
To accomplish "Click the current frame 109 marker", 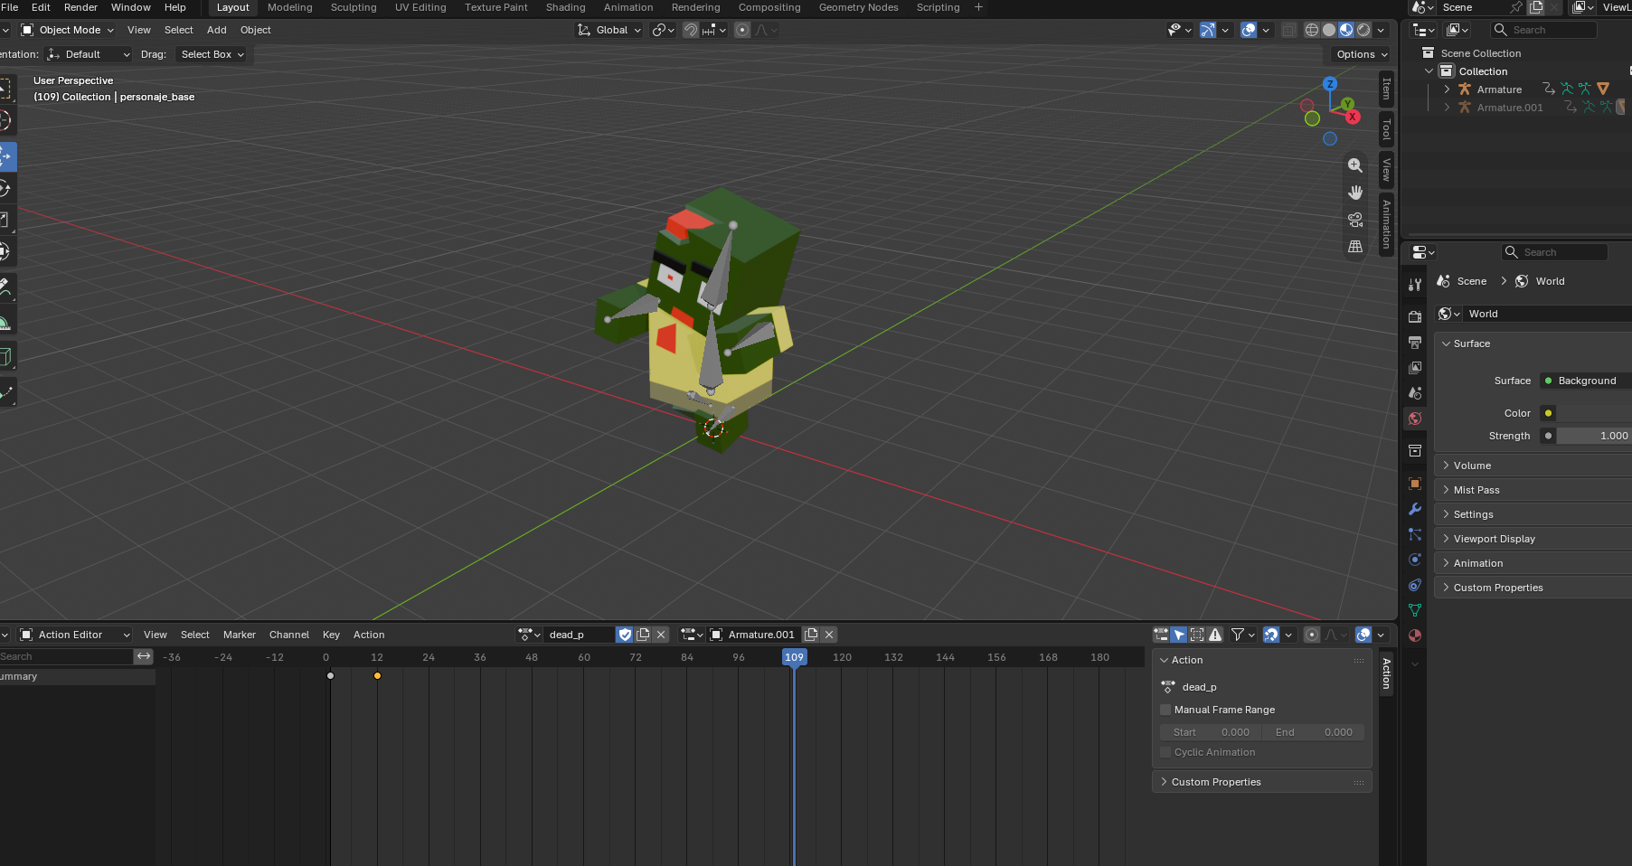I will (x=794, y=657).
